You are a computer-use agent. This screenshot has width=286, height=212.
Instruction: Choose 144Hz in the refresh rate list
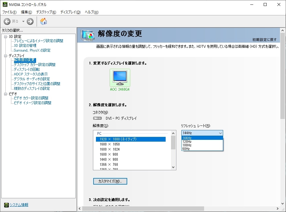[x=202, y=138]
